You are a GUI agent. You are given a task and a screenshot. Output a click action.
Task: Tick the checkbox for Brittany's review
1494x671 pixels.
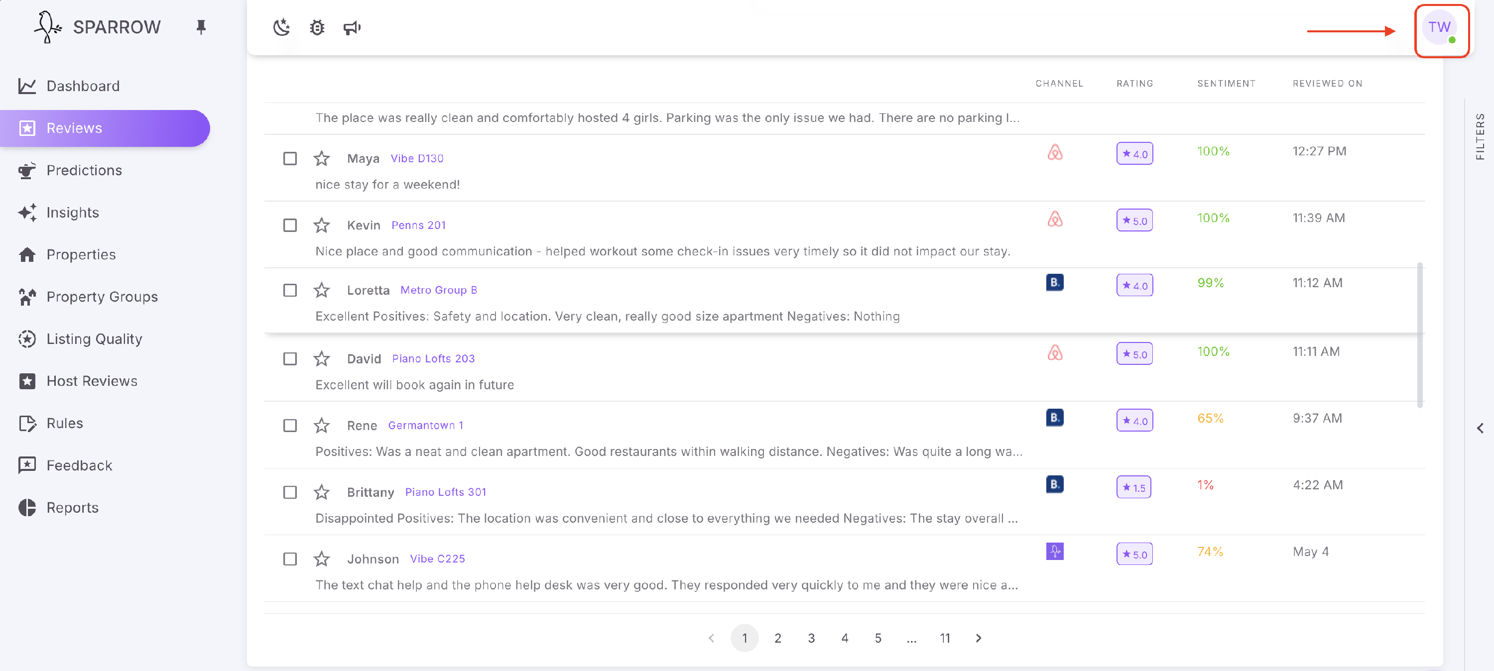[x=290, y=492]
